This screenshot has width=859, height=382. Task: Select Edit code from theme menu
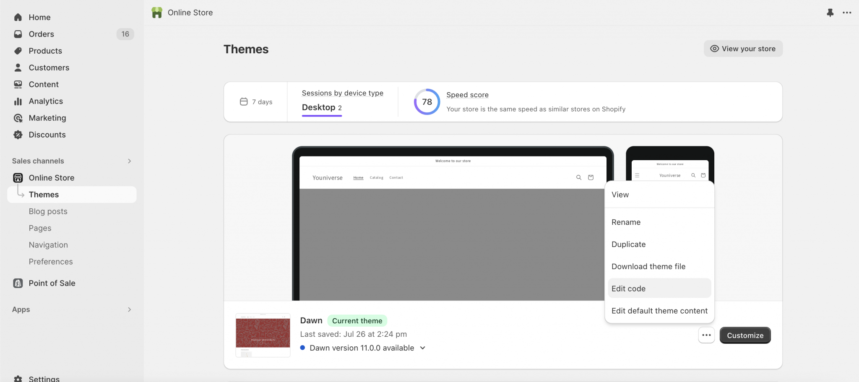628,288
